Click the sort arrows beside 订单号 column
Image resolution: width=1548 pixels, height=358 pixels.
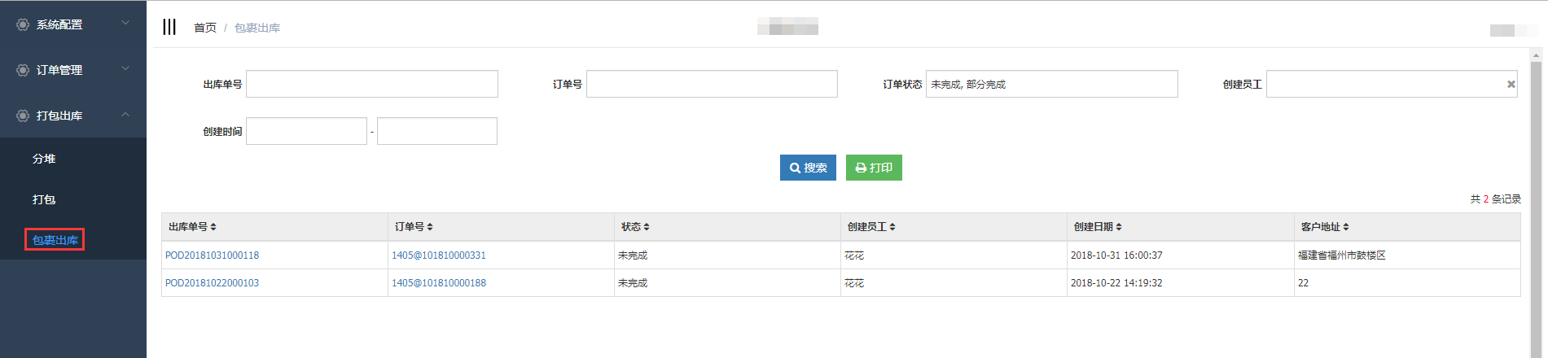pyautogui.click(x=430, y=227)
